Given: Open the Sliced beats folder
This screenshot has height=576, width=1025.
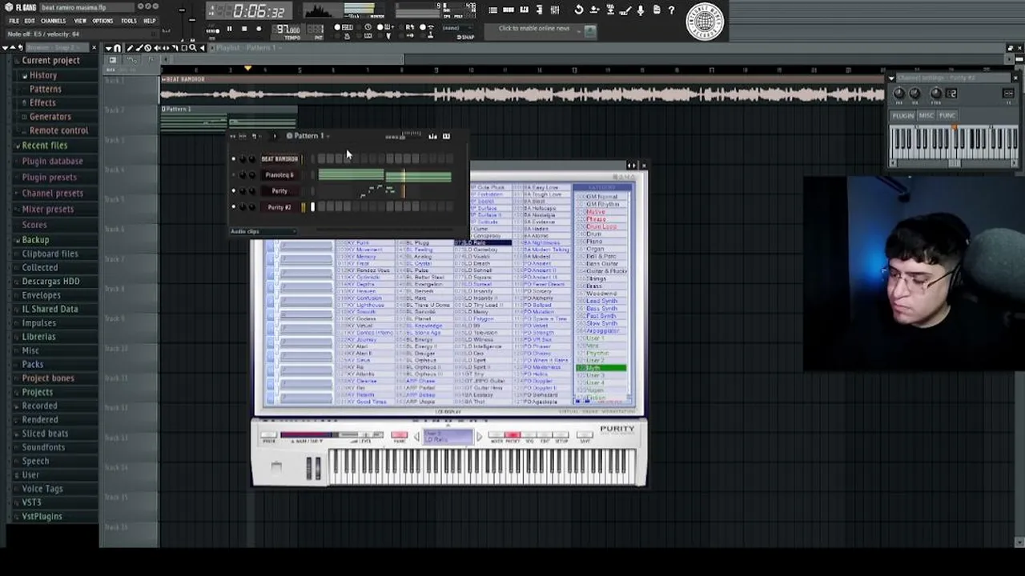Looking at the screenshot, I should coord(45,434).
